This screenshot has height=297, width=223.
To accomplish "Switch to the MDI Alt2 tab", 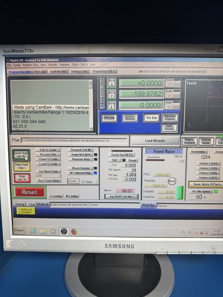I will tap(40, 72).
